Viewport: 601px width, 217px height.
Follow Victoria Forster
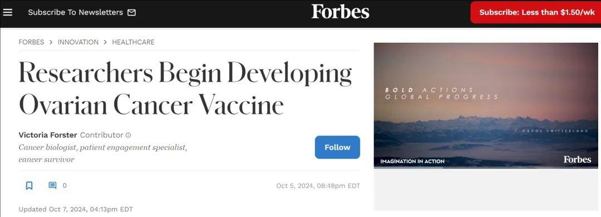coord(337,147)
